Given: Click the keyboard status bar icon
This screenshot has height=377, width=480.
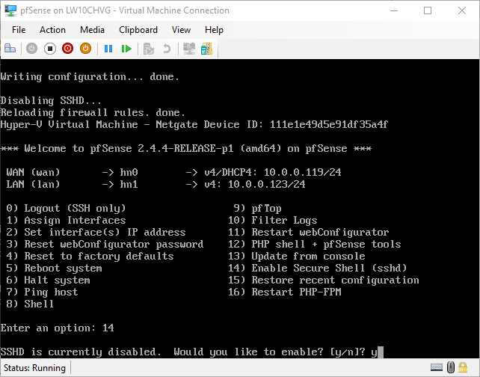Looking at the screenshot, I should (437, 367).
